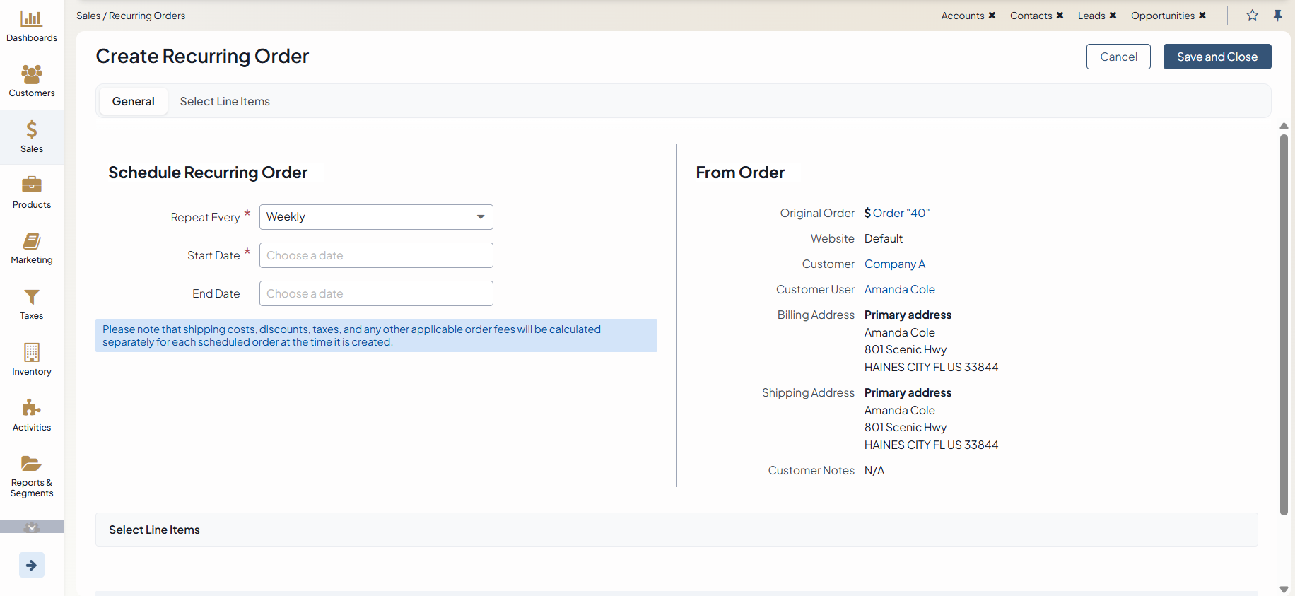
Task: Open the Taxes funnel icon
Action: pos(31,297)
